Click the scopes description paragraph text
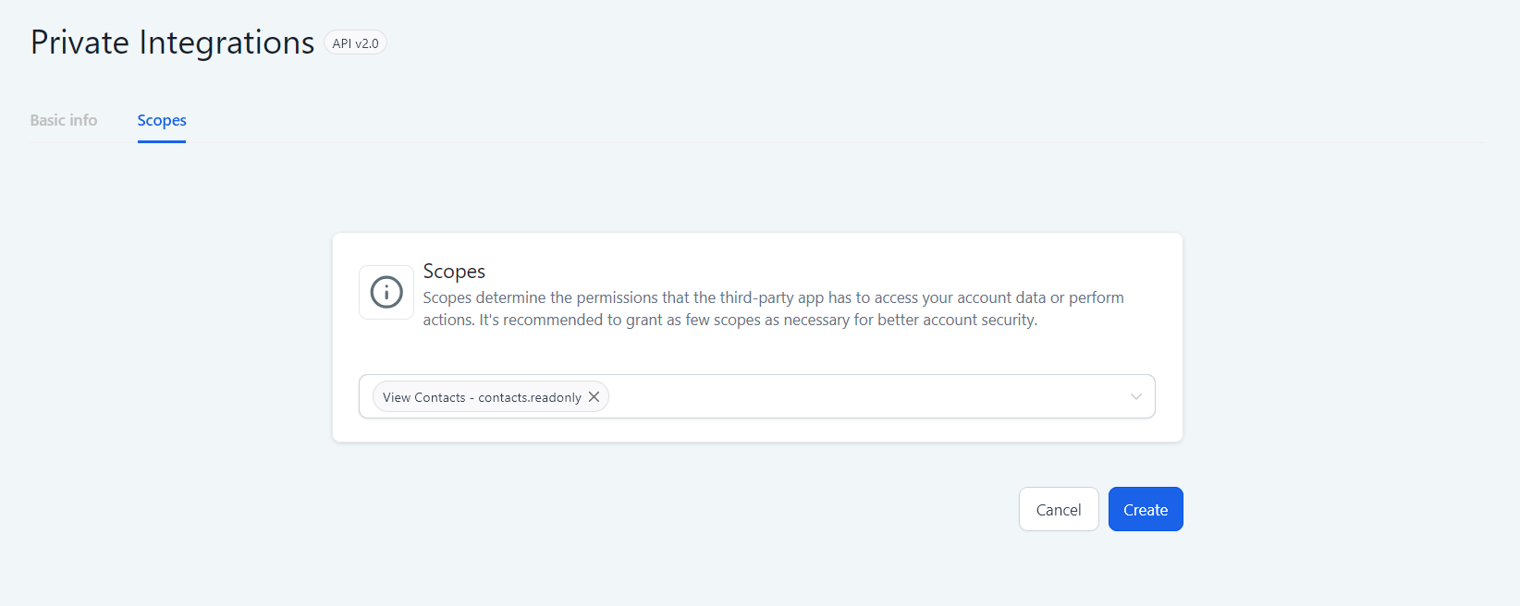Viewport: 1520px width, 606px height. coord(774,309)
